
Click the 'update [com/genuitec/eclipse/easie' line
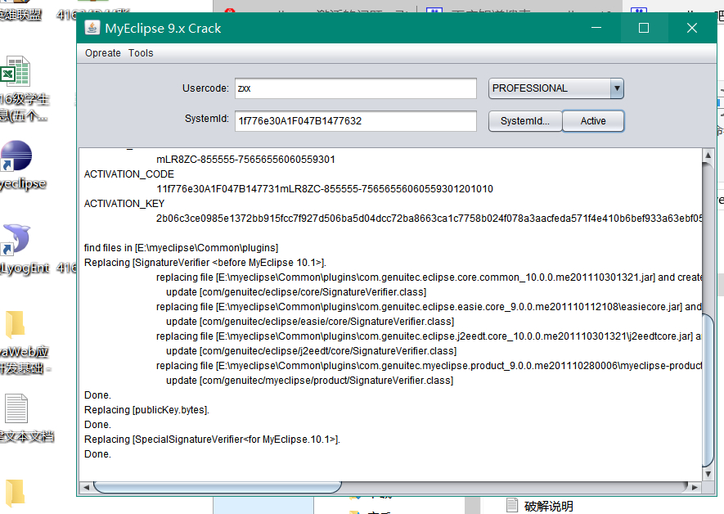pos(310,322)
